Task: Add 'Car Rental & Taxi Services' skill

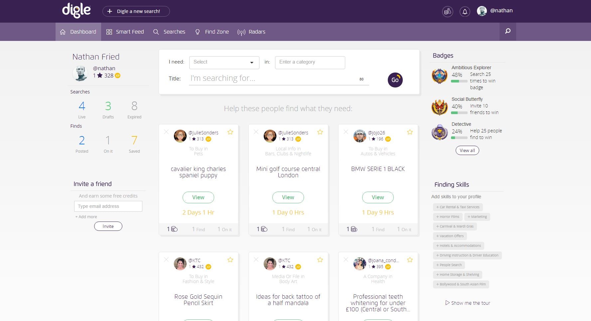Action: (458, 207)
